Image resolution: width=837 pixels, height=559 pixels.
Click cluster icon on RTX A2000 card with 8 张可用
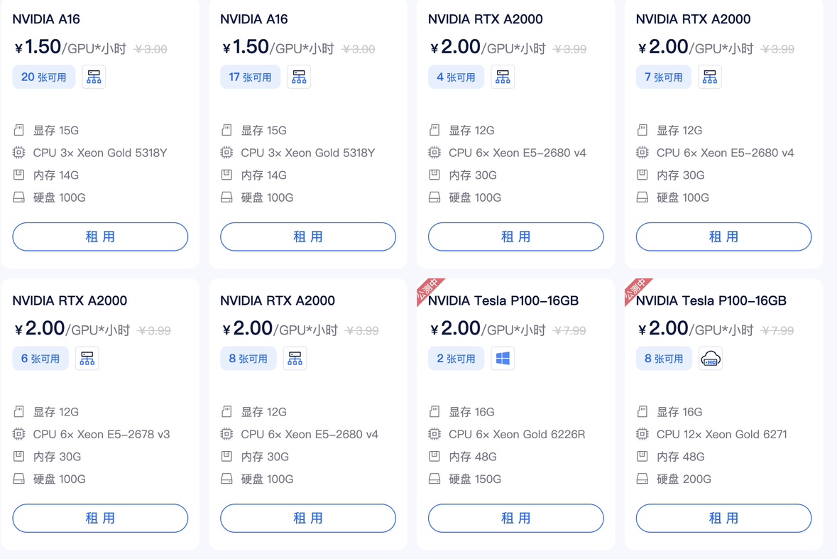[x=295, y=358]
